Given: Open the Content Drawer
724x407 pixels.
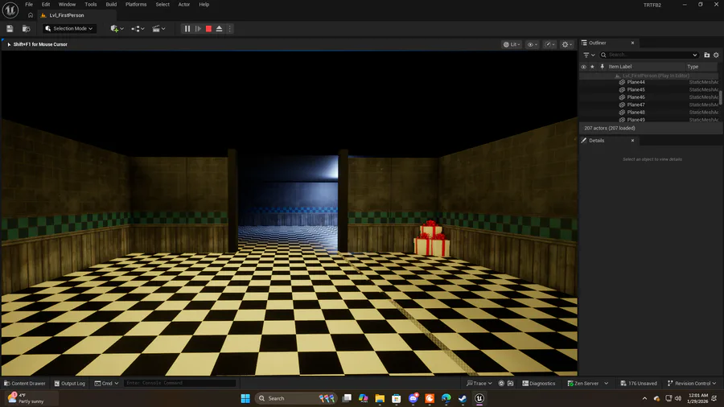Looking at the screenshot, I should coord(25,384).
